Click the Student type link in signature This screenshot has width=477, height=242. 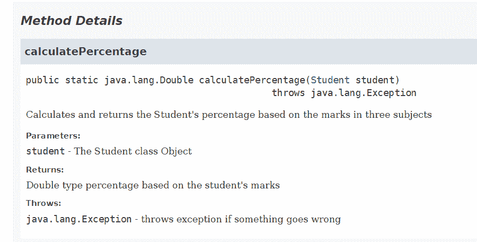(330, 80)
